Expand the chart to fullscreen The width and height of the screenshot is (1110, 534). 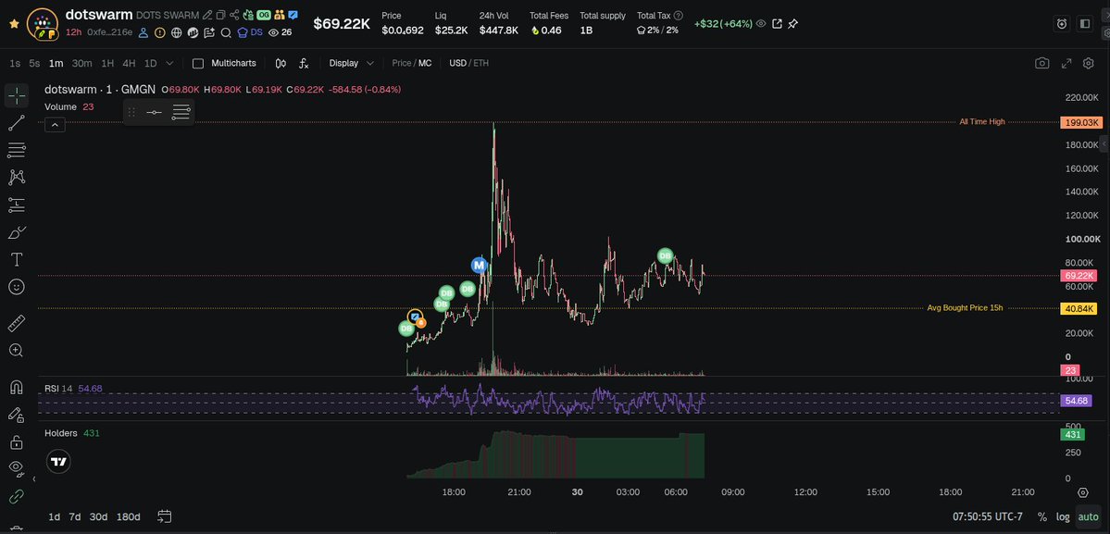1066,63
